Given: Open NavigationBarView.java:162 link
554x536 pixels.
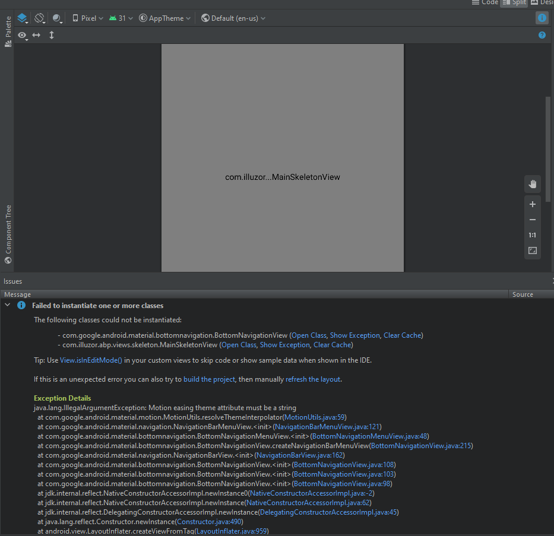Looking at the screenshot, I should click(300, 455).
